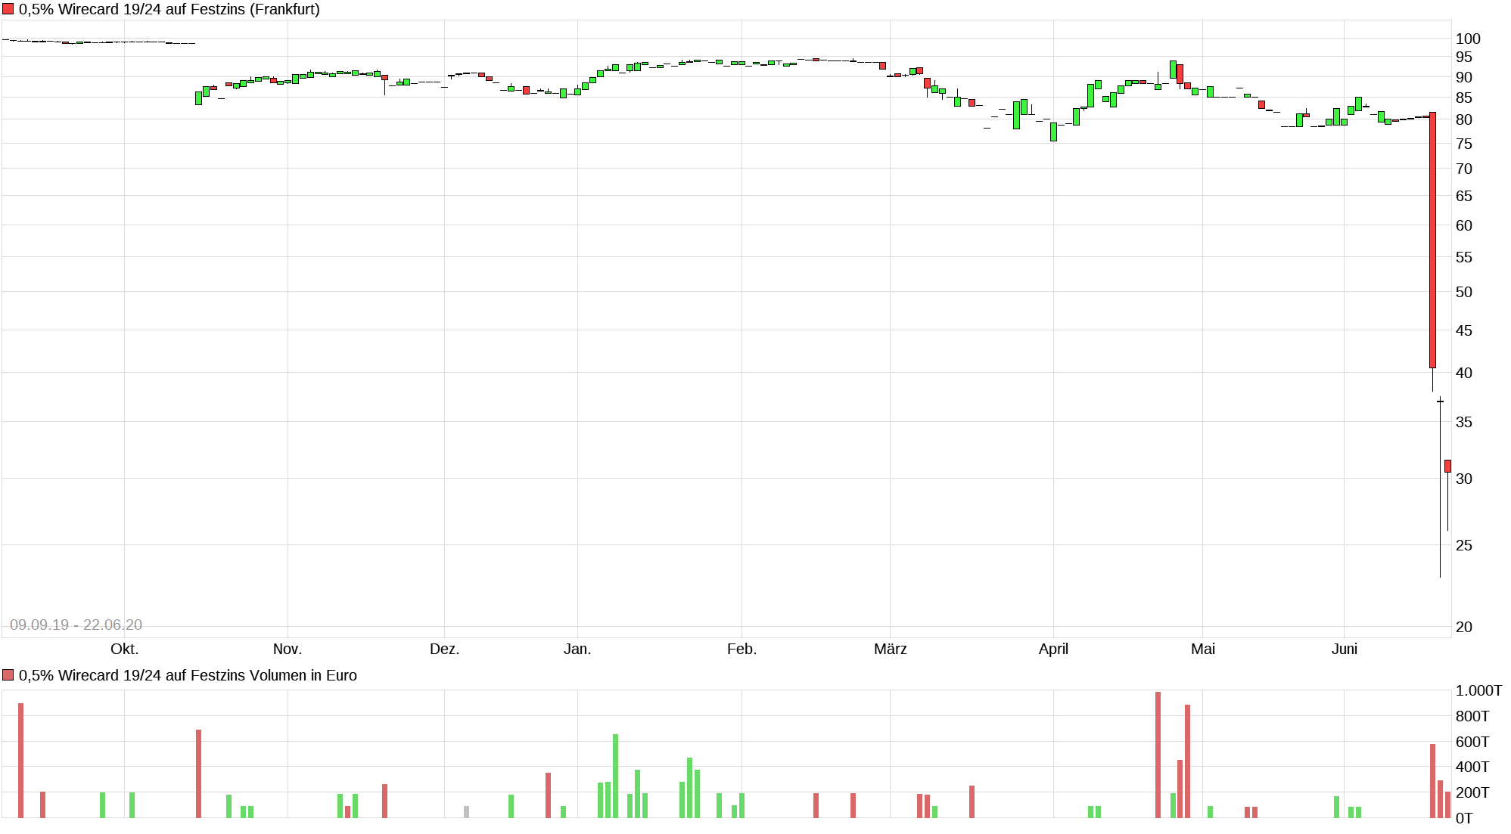Click price axis value 65
The height and width of the screenshot is (834, 1511).
coord(1464,196)
